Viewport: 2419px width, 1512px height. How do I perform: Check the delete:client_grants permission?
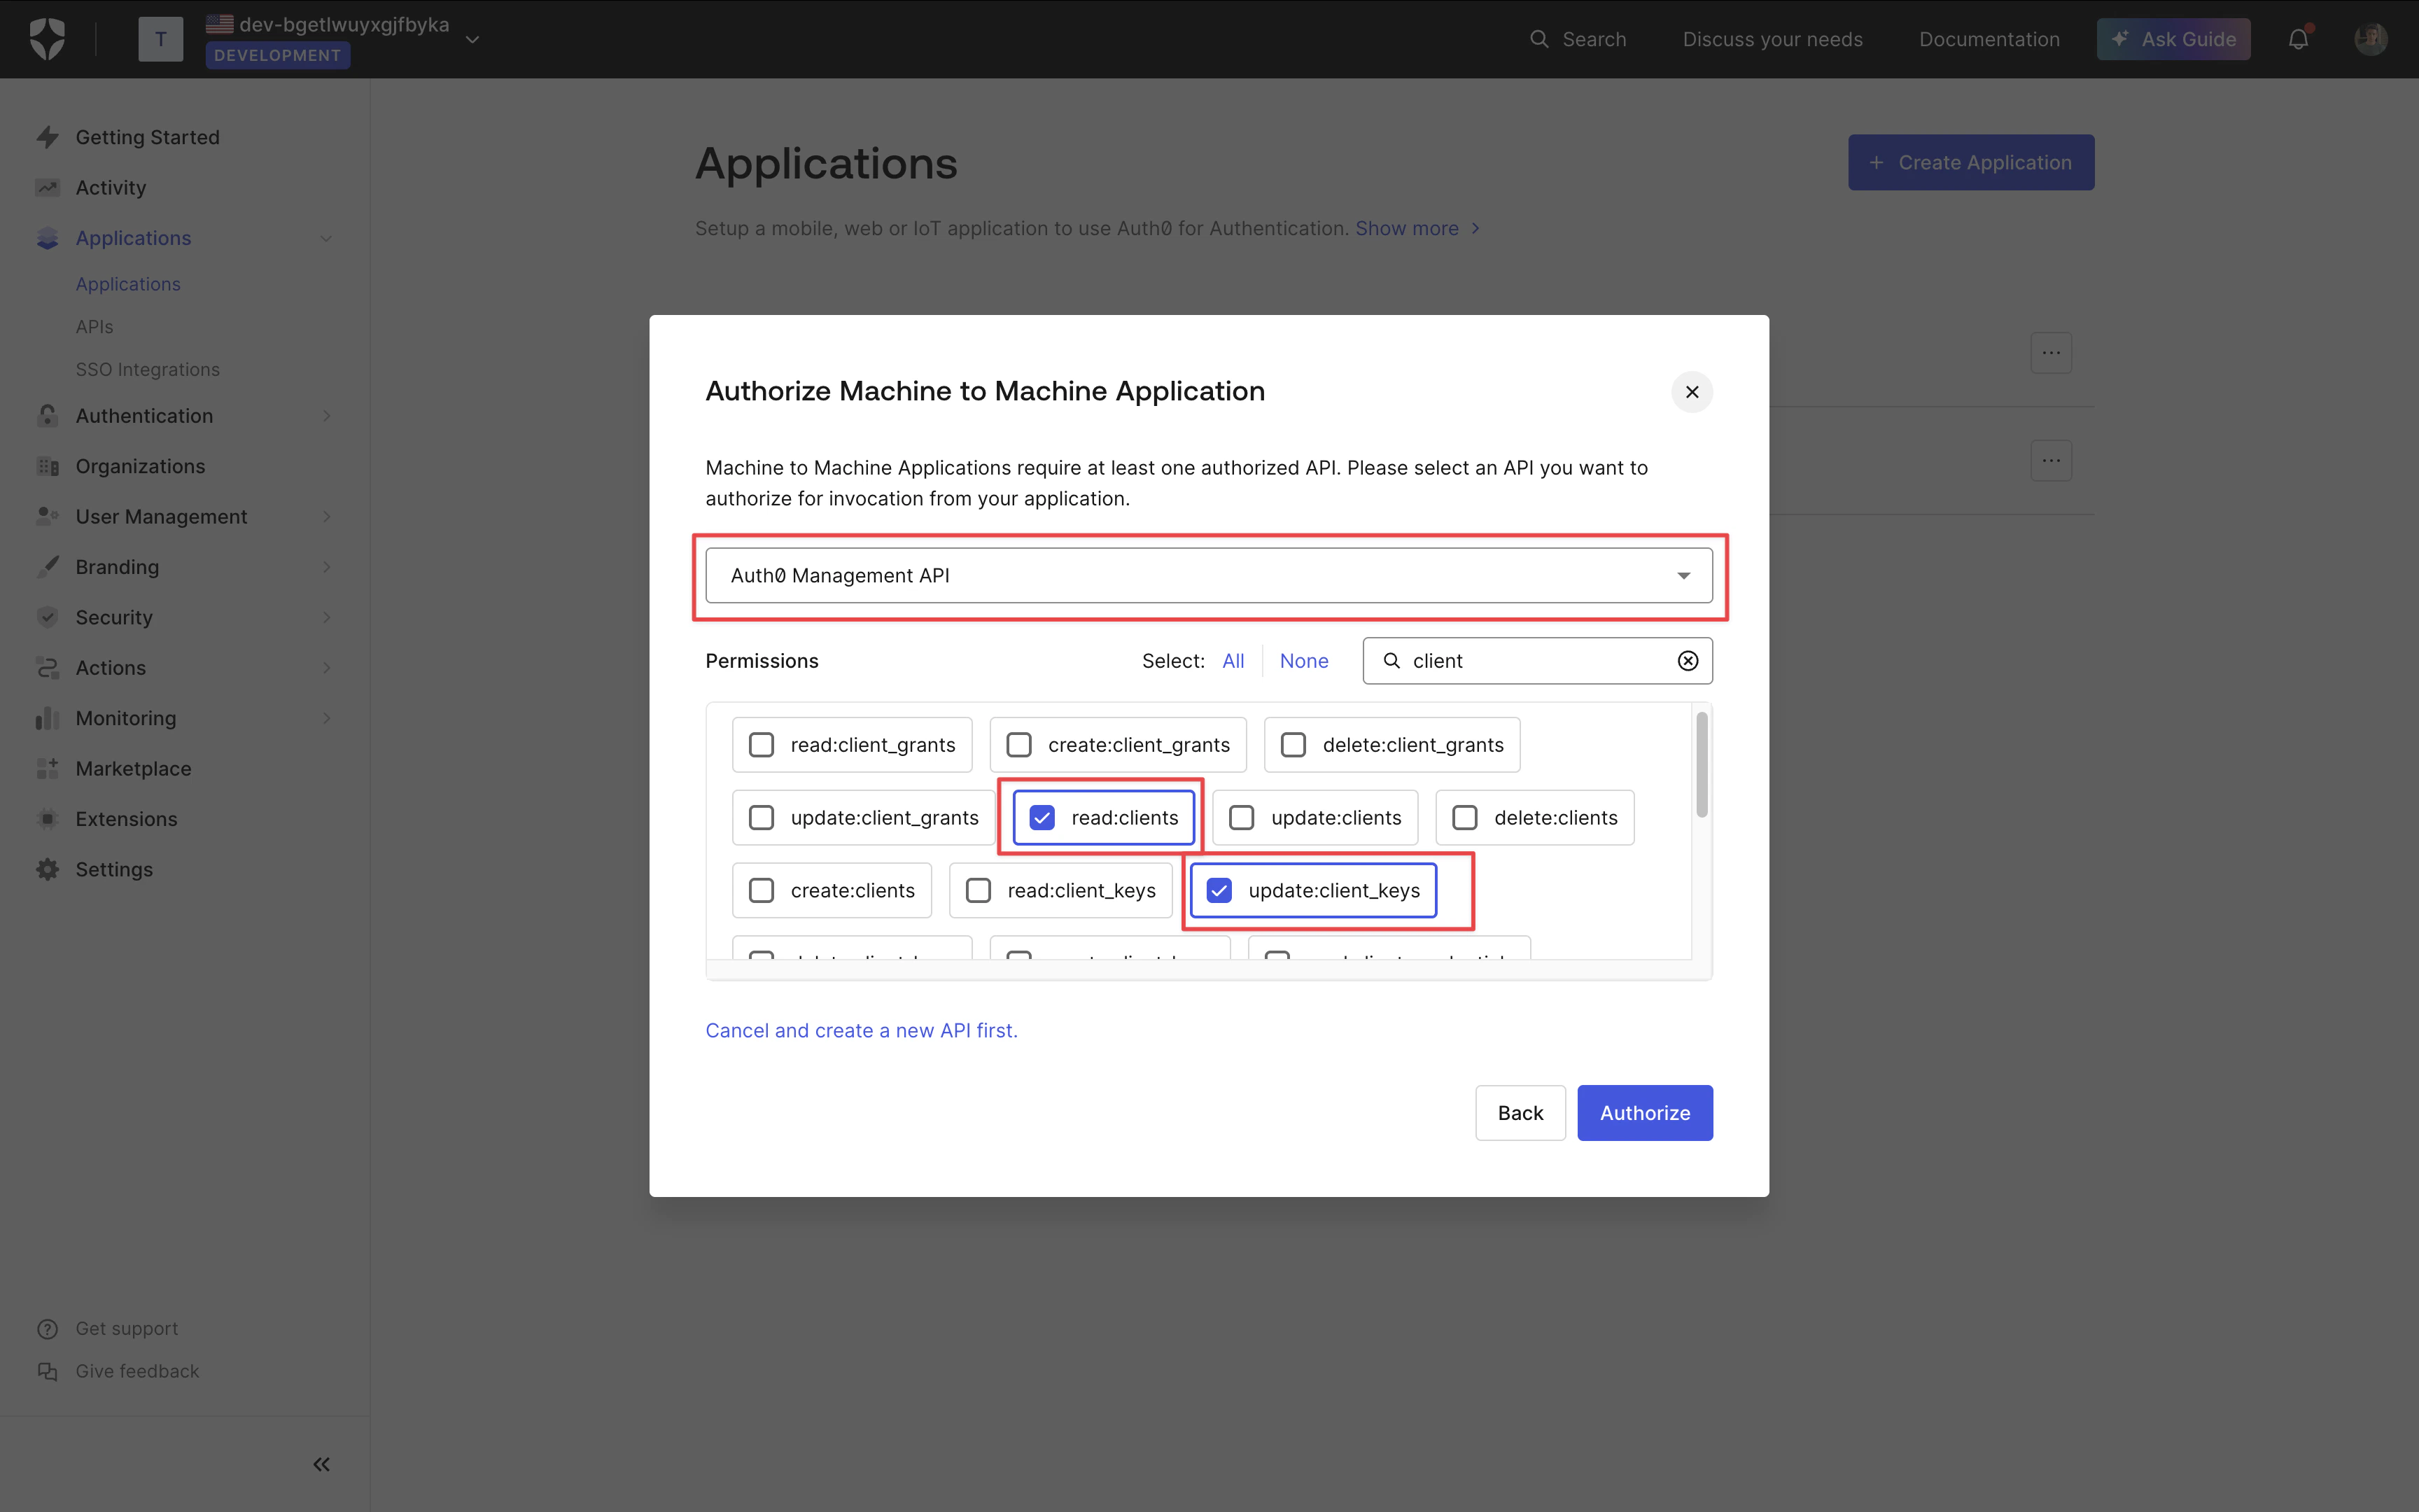pos(1293,745)
